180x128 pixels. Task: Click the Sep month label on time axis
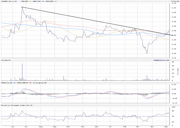55,127
